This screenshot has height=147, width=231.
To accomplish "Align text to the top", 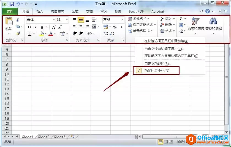I will [75, 19].
